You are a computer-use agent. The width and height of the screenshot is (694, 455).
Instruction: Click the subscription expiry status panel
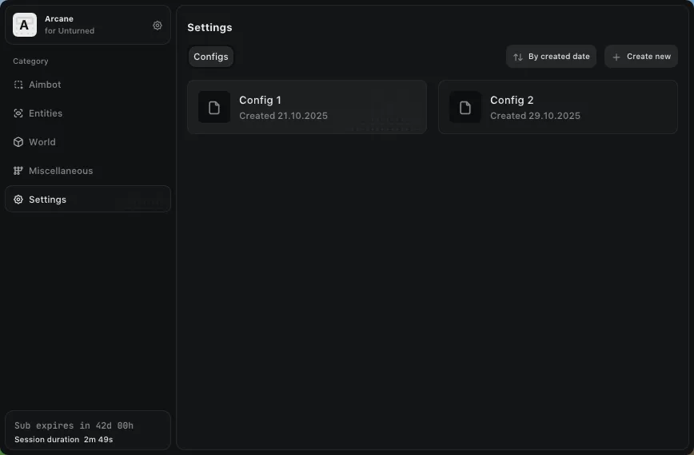tap(88, 431)
